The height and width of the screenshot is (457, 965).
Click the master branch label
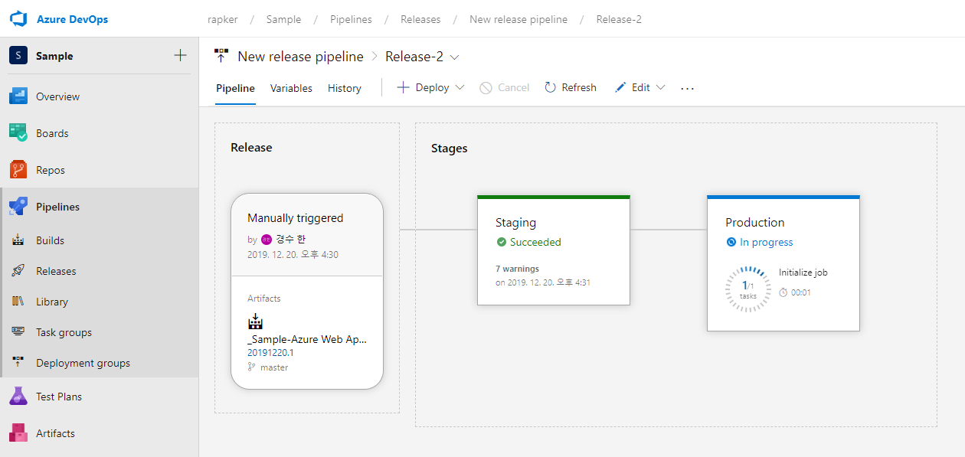274,367
